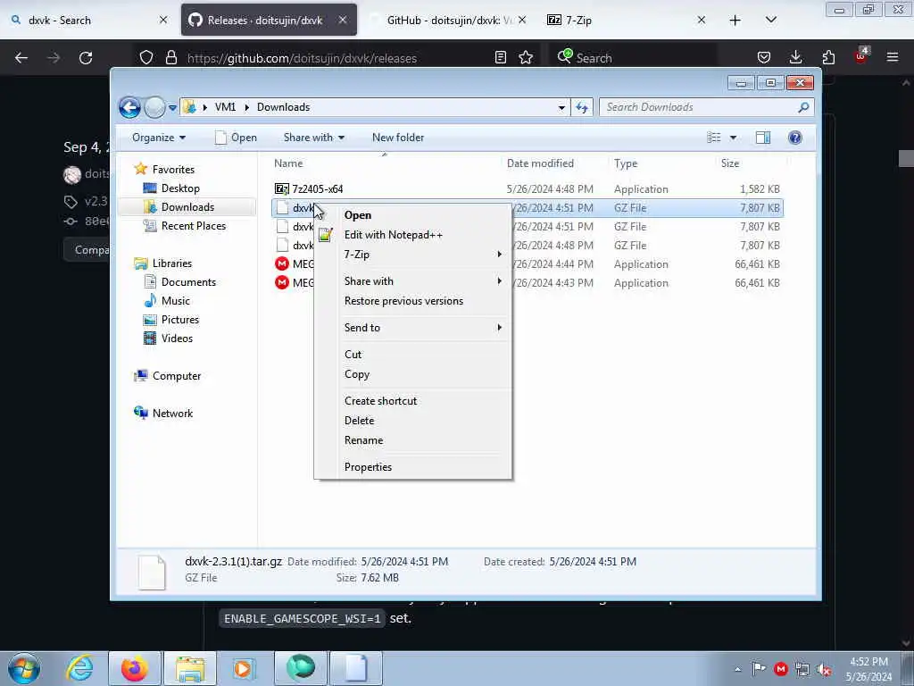Toggle the preview pane icon
Image resolution: width=914 pixels, height=686 pixels.
763,138
